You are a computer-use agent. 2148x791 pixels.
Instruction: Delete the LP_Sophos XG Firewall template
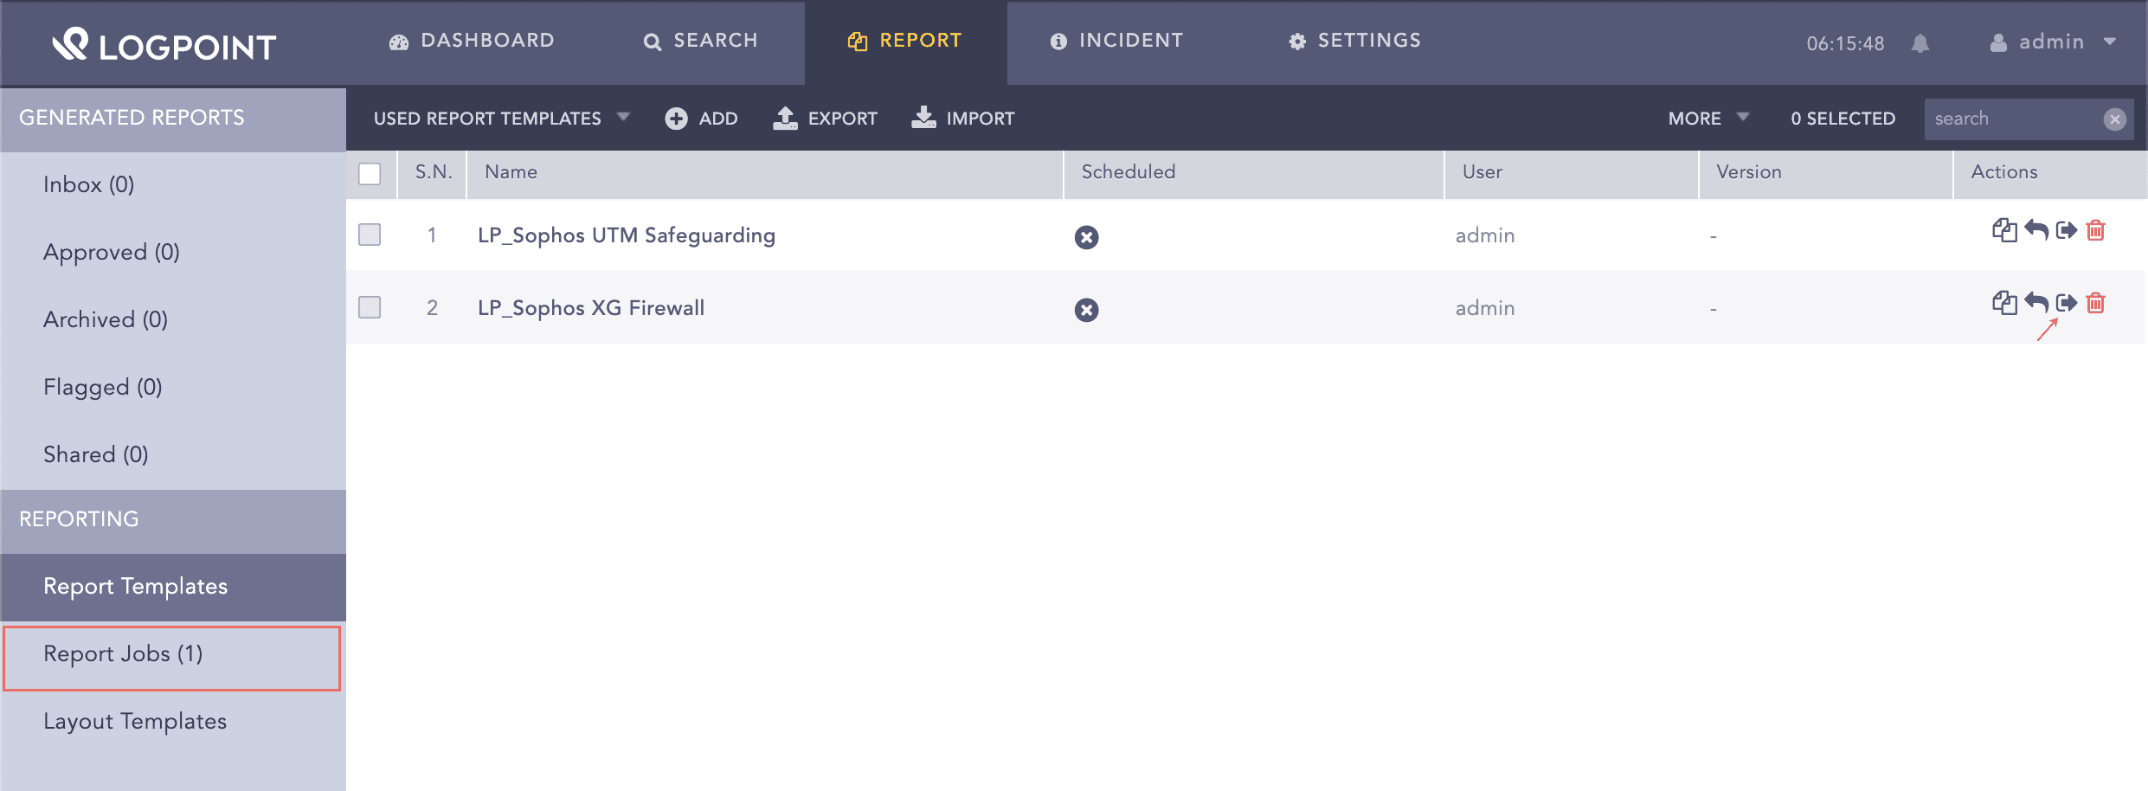2095,304
